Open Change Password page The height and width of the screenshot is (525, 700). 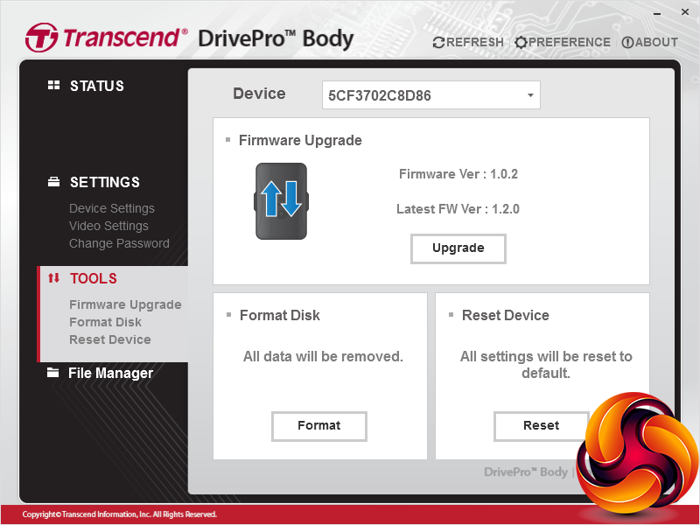(119, 243)
